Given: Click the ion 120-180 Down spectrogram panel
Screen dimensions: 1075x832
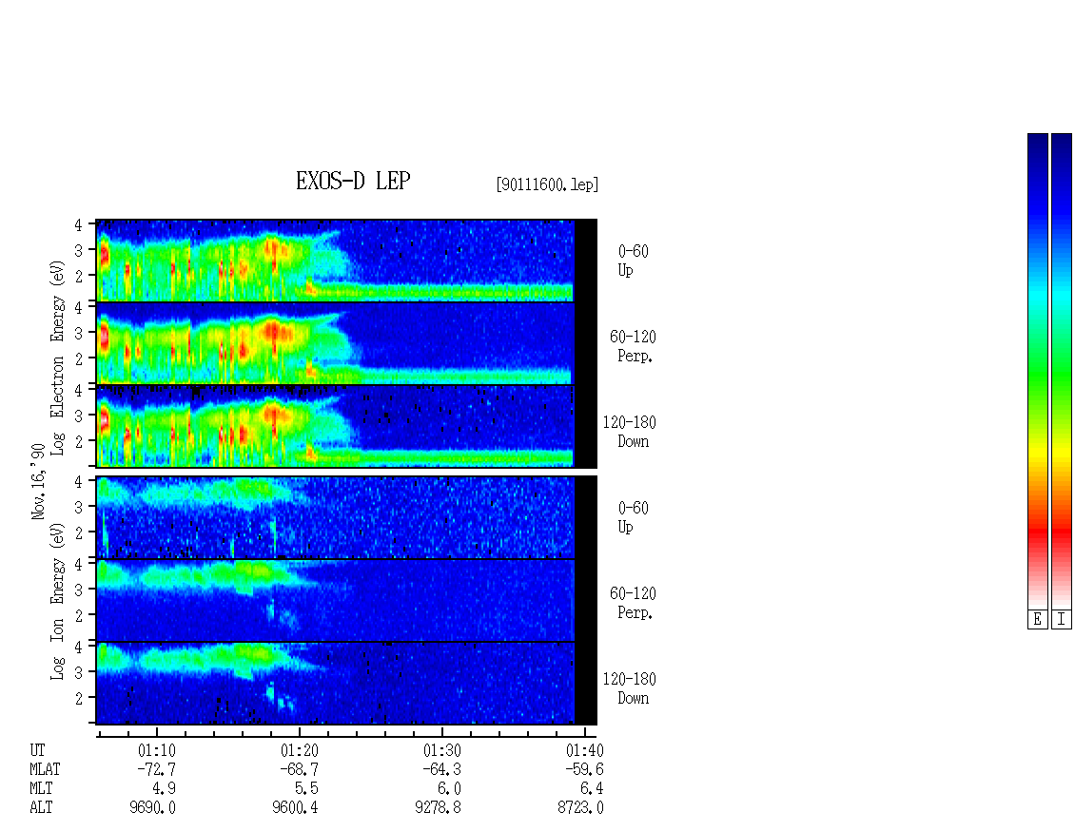Looking at the screenshot, I should point(346,684).
